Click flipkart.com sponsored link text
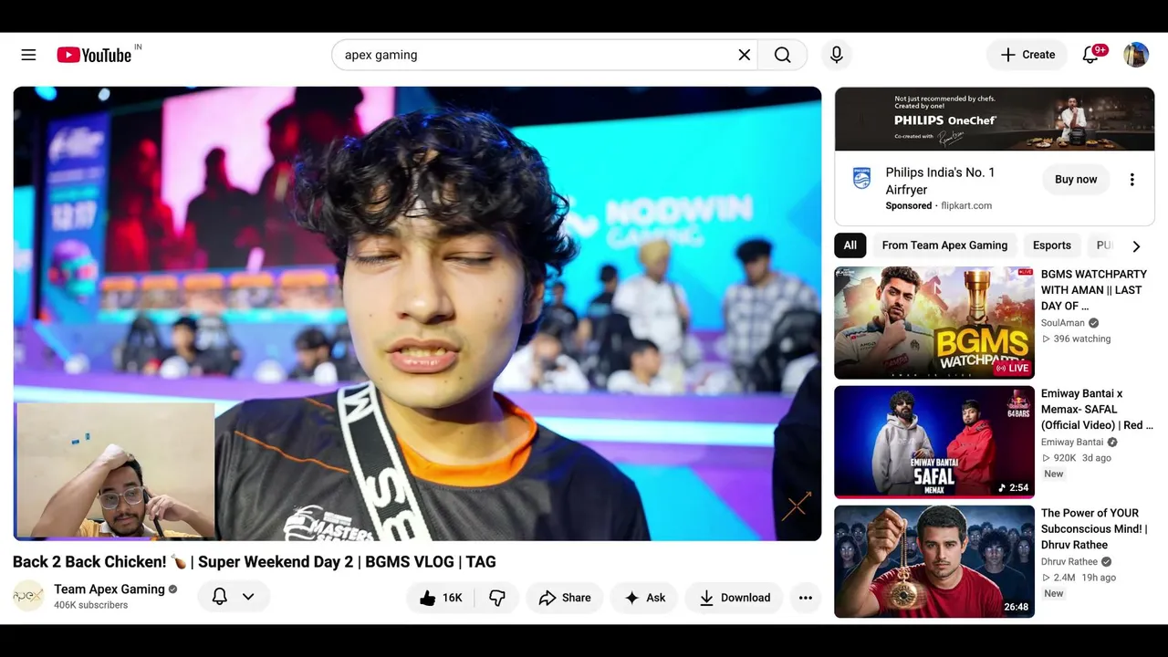Image resolution: width=1168 pixels, height=657 pixels. [966, 206]
